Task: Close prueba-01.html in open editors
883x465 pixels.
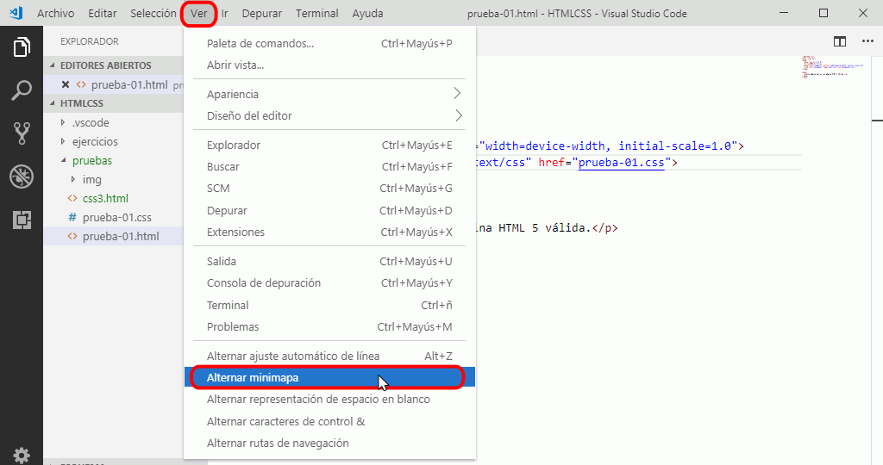Action: [x=66, y=84]
